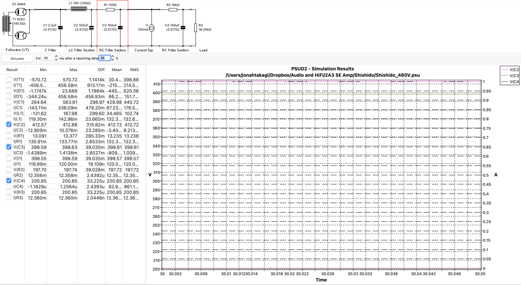Click the simulation duration field showing 50
521x285 pixels.
click(48, 58)
